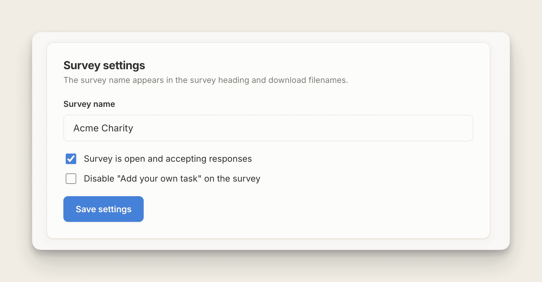Click the 'Survey name' field label

[89, 104]
